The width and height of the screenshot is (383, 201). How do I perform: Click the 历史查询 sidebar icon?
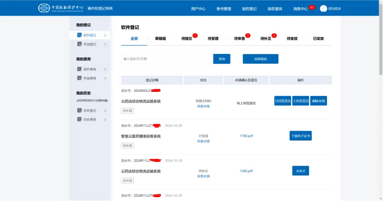click(x=79, y=119)
